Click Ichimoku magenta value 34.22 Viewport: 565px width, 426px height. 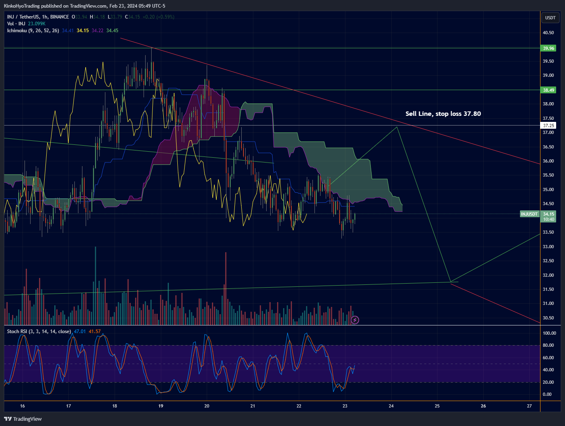(x=97, y=31)
